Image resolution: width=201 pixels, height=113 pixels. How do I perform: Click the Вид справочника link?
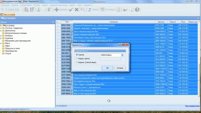[192, 106]
